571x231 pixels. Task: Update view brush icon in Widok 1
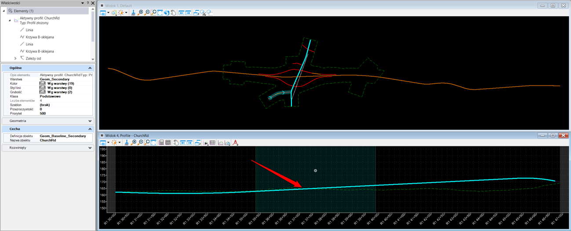click(x=133, y=13)
